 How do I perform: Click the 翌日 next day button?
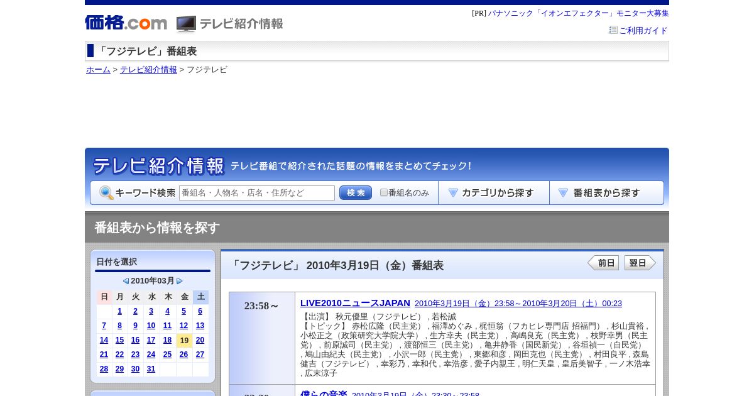pos(640,263)
